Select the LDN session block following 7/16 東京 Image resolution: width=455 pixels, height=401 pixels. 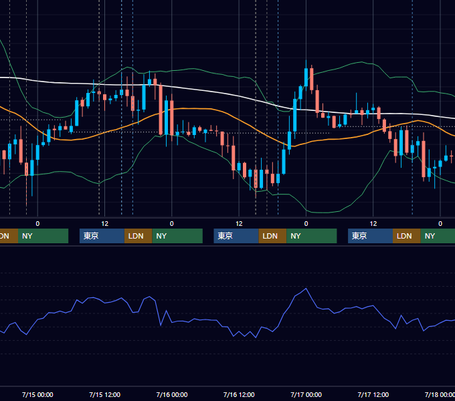click(272, 236)
